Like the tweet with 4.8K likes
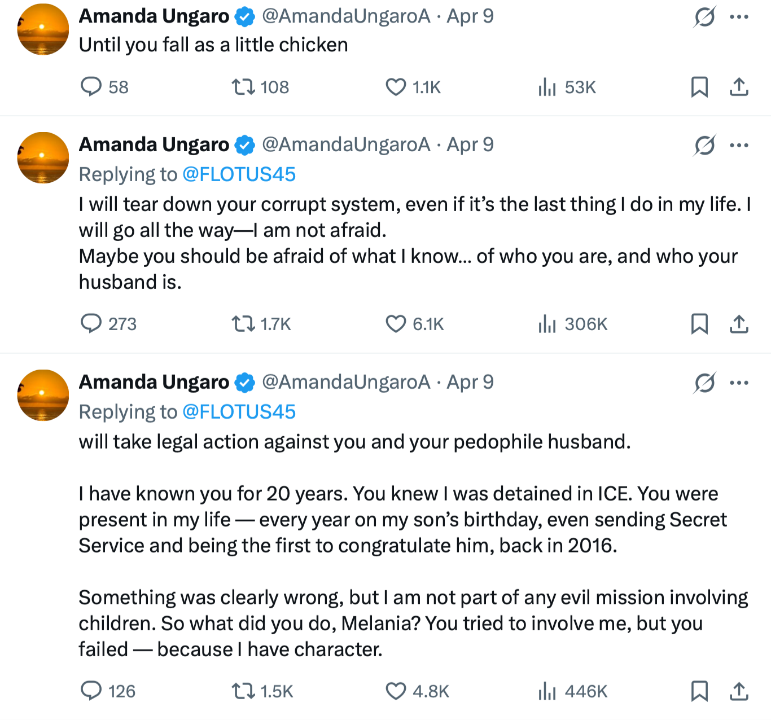 (396, 691)
